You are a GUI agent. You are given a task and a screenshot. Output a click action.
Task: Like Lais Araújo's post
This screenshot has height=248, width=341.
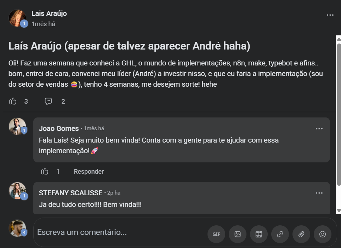click(13, 102)
